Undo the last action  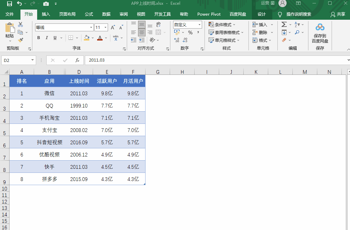19,3
